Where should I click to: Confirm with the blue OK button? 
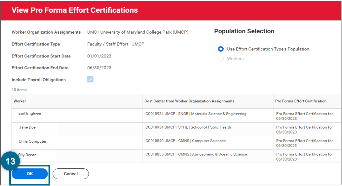coord(30,174)
